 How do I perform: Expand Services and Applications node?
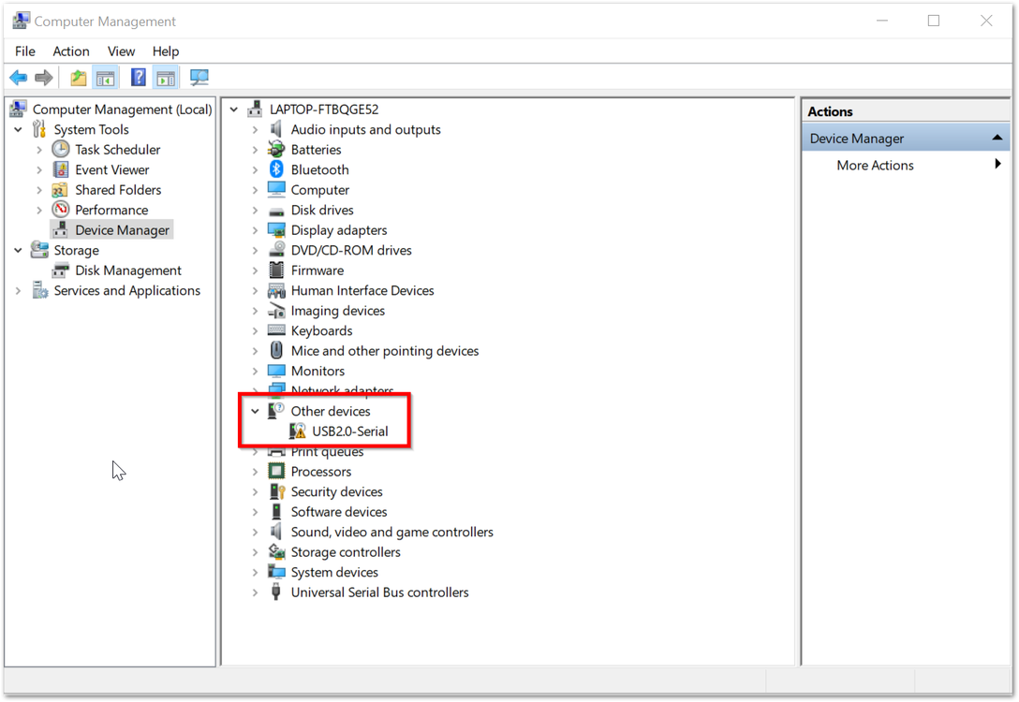click(18, 290)
